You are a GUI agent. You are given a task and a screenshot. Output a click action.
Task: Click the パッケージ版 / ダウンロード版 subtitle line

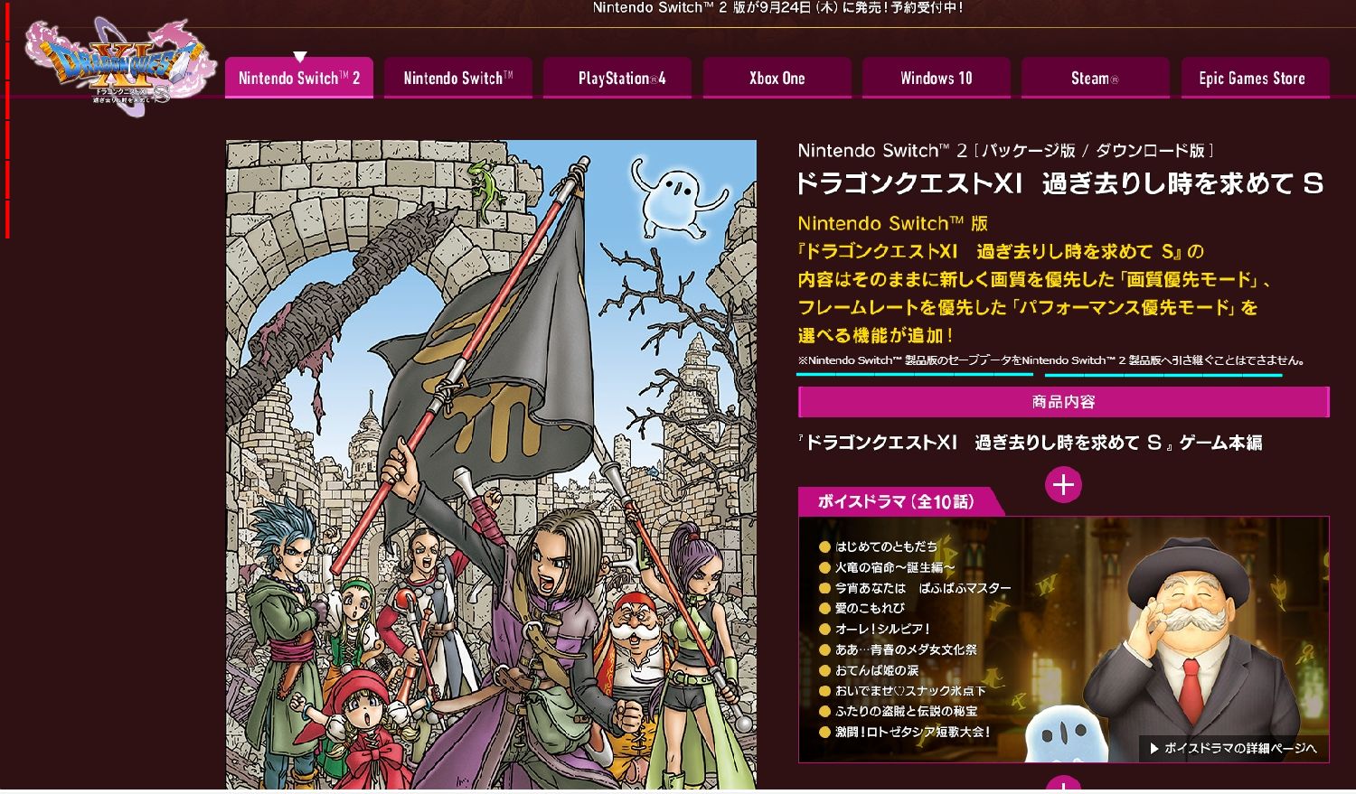(x=1006, y=151)
